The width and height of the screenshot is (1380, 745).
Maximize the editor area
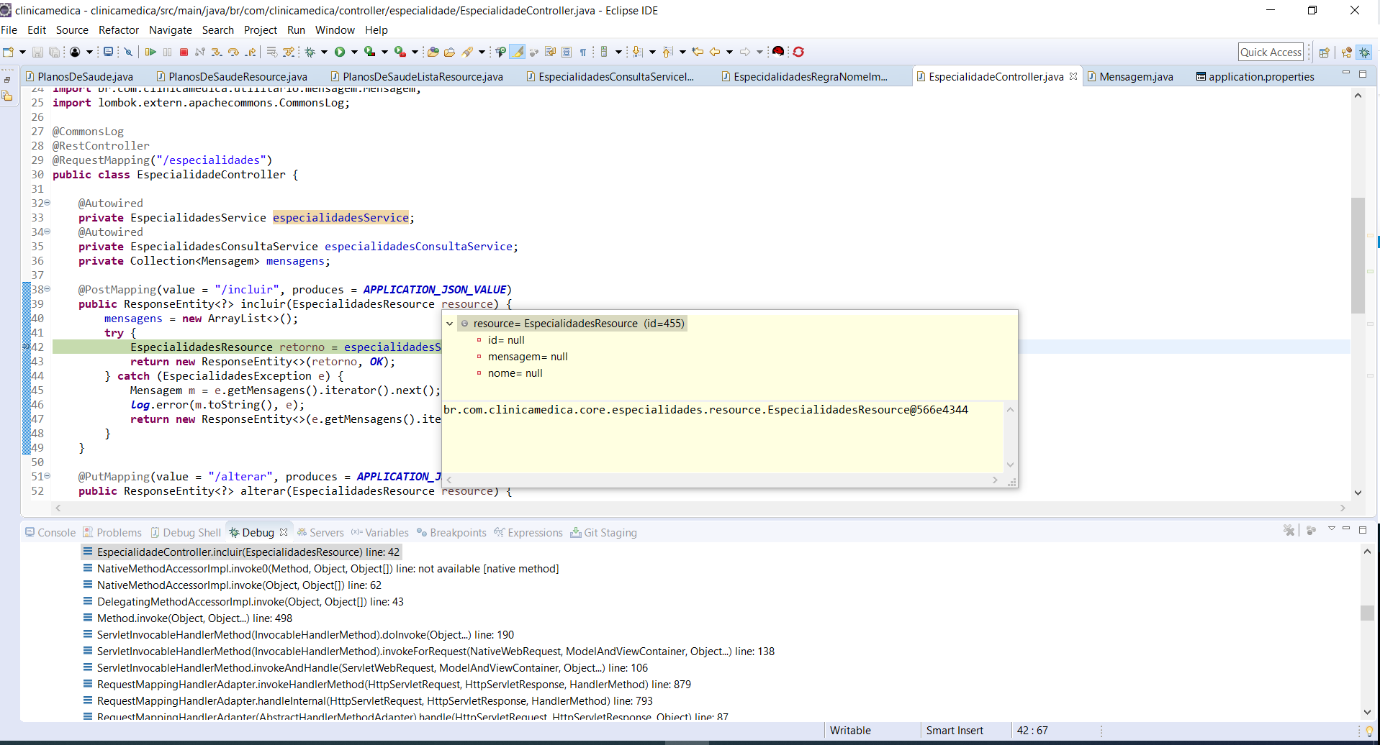(1362, 74)
